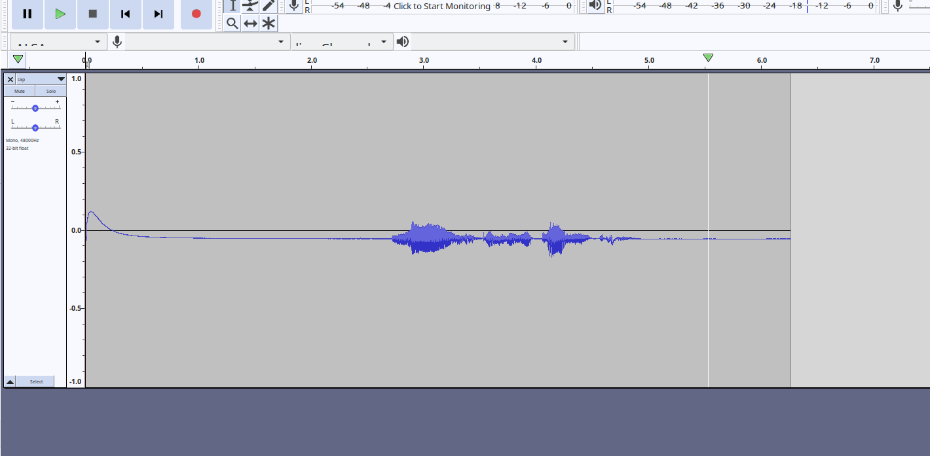The height and width of the screenshot is (456, 930).
Task: Click the "32-bit float" track info text
Action: coord(17,148)
